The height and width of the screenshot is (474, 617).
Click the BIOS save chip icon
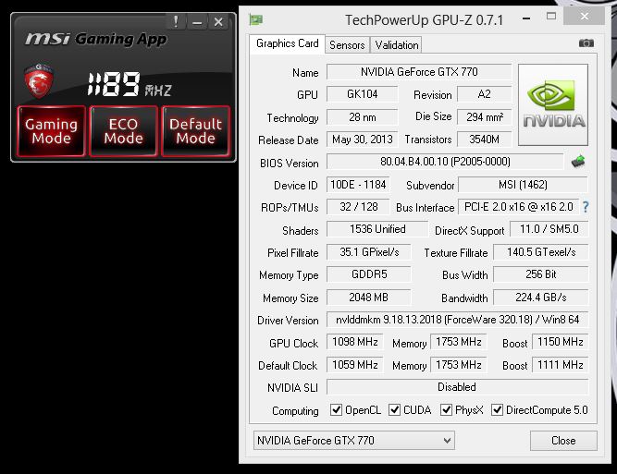[579, 162]
